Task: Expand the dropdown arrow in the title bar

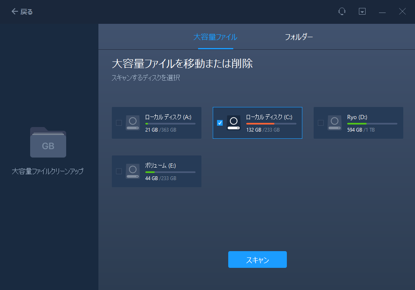Action: tap(362, 11)
